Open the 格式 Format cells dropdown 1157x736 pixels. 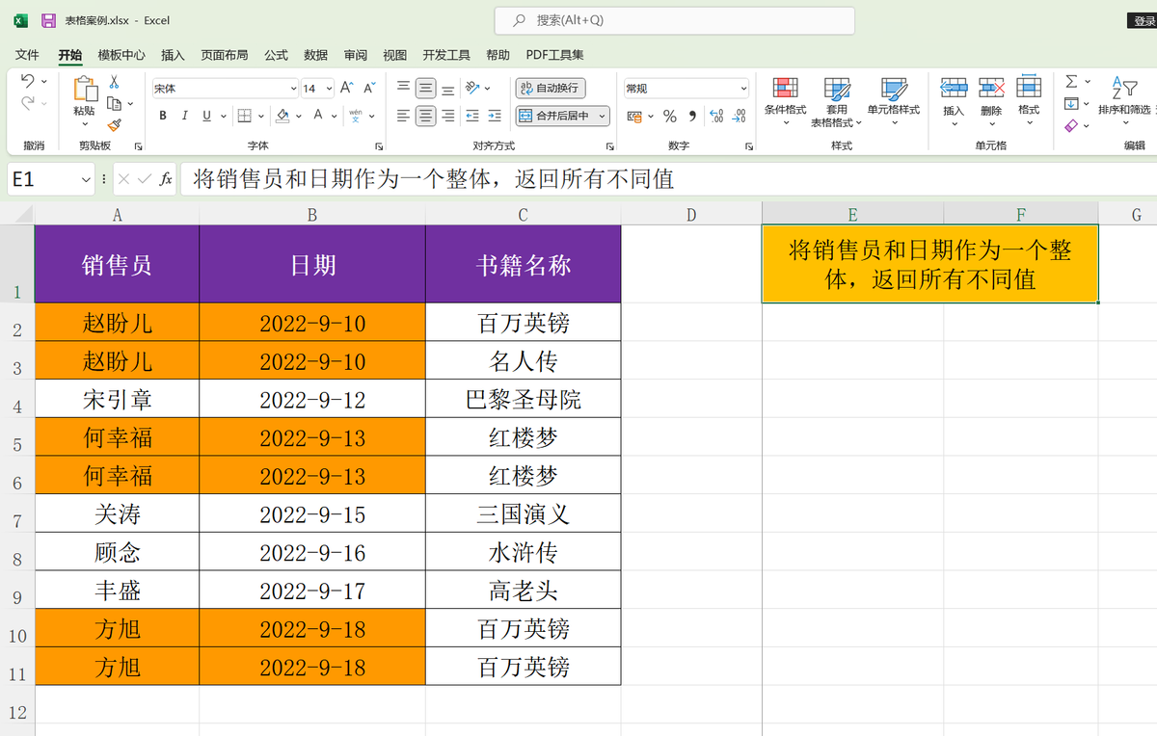1029,101
